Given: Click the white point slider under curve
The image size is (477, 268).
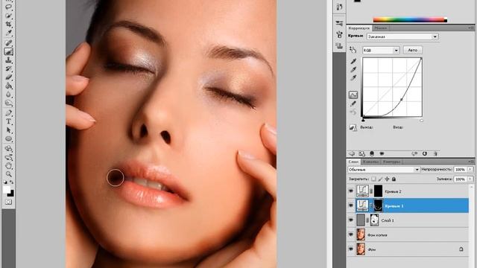Looking at the screenshot, I should 421,121.
